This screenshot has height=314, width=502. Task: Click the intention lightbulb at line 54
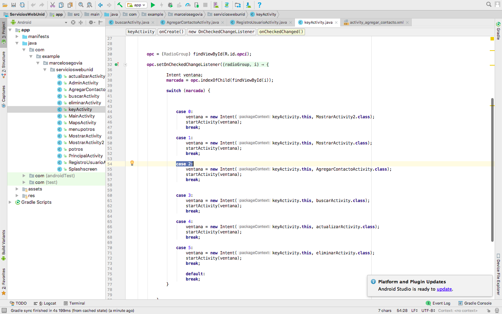[132, 163]
